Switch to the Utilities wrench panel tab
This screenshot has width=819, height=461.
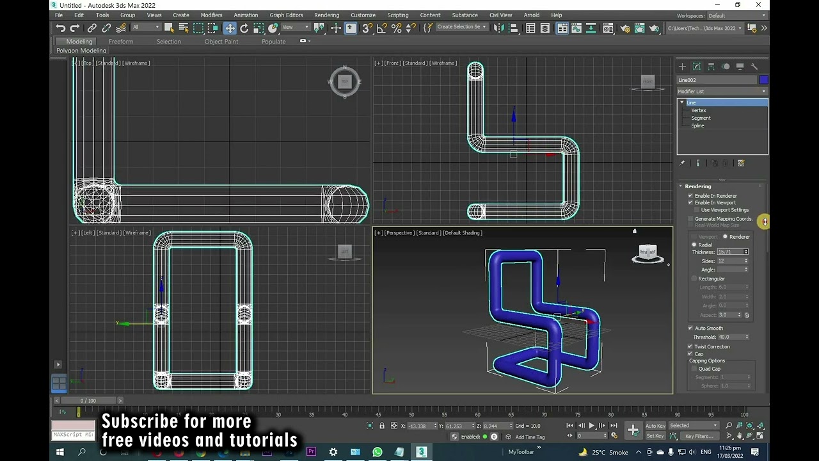pos(754,67)
